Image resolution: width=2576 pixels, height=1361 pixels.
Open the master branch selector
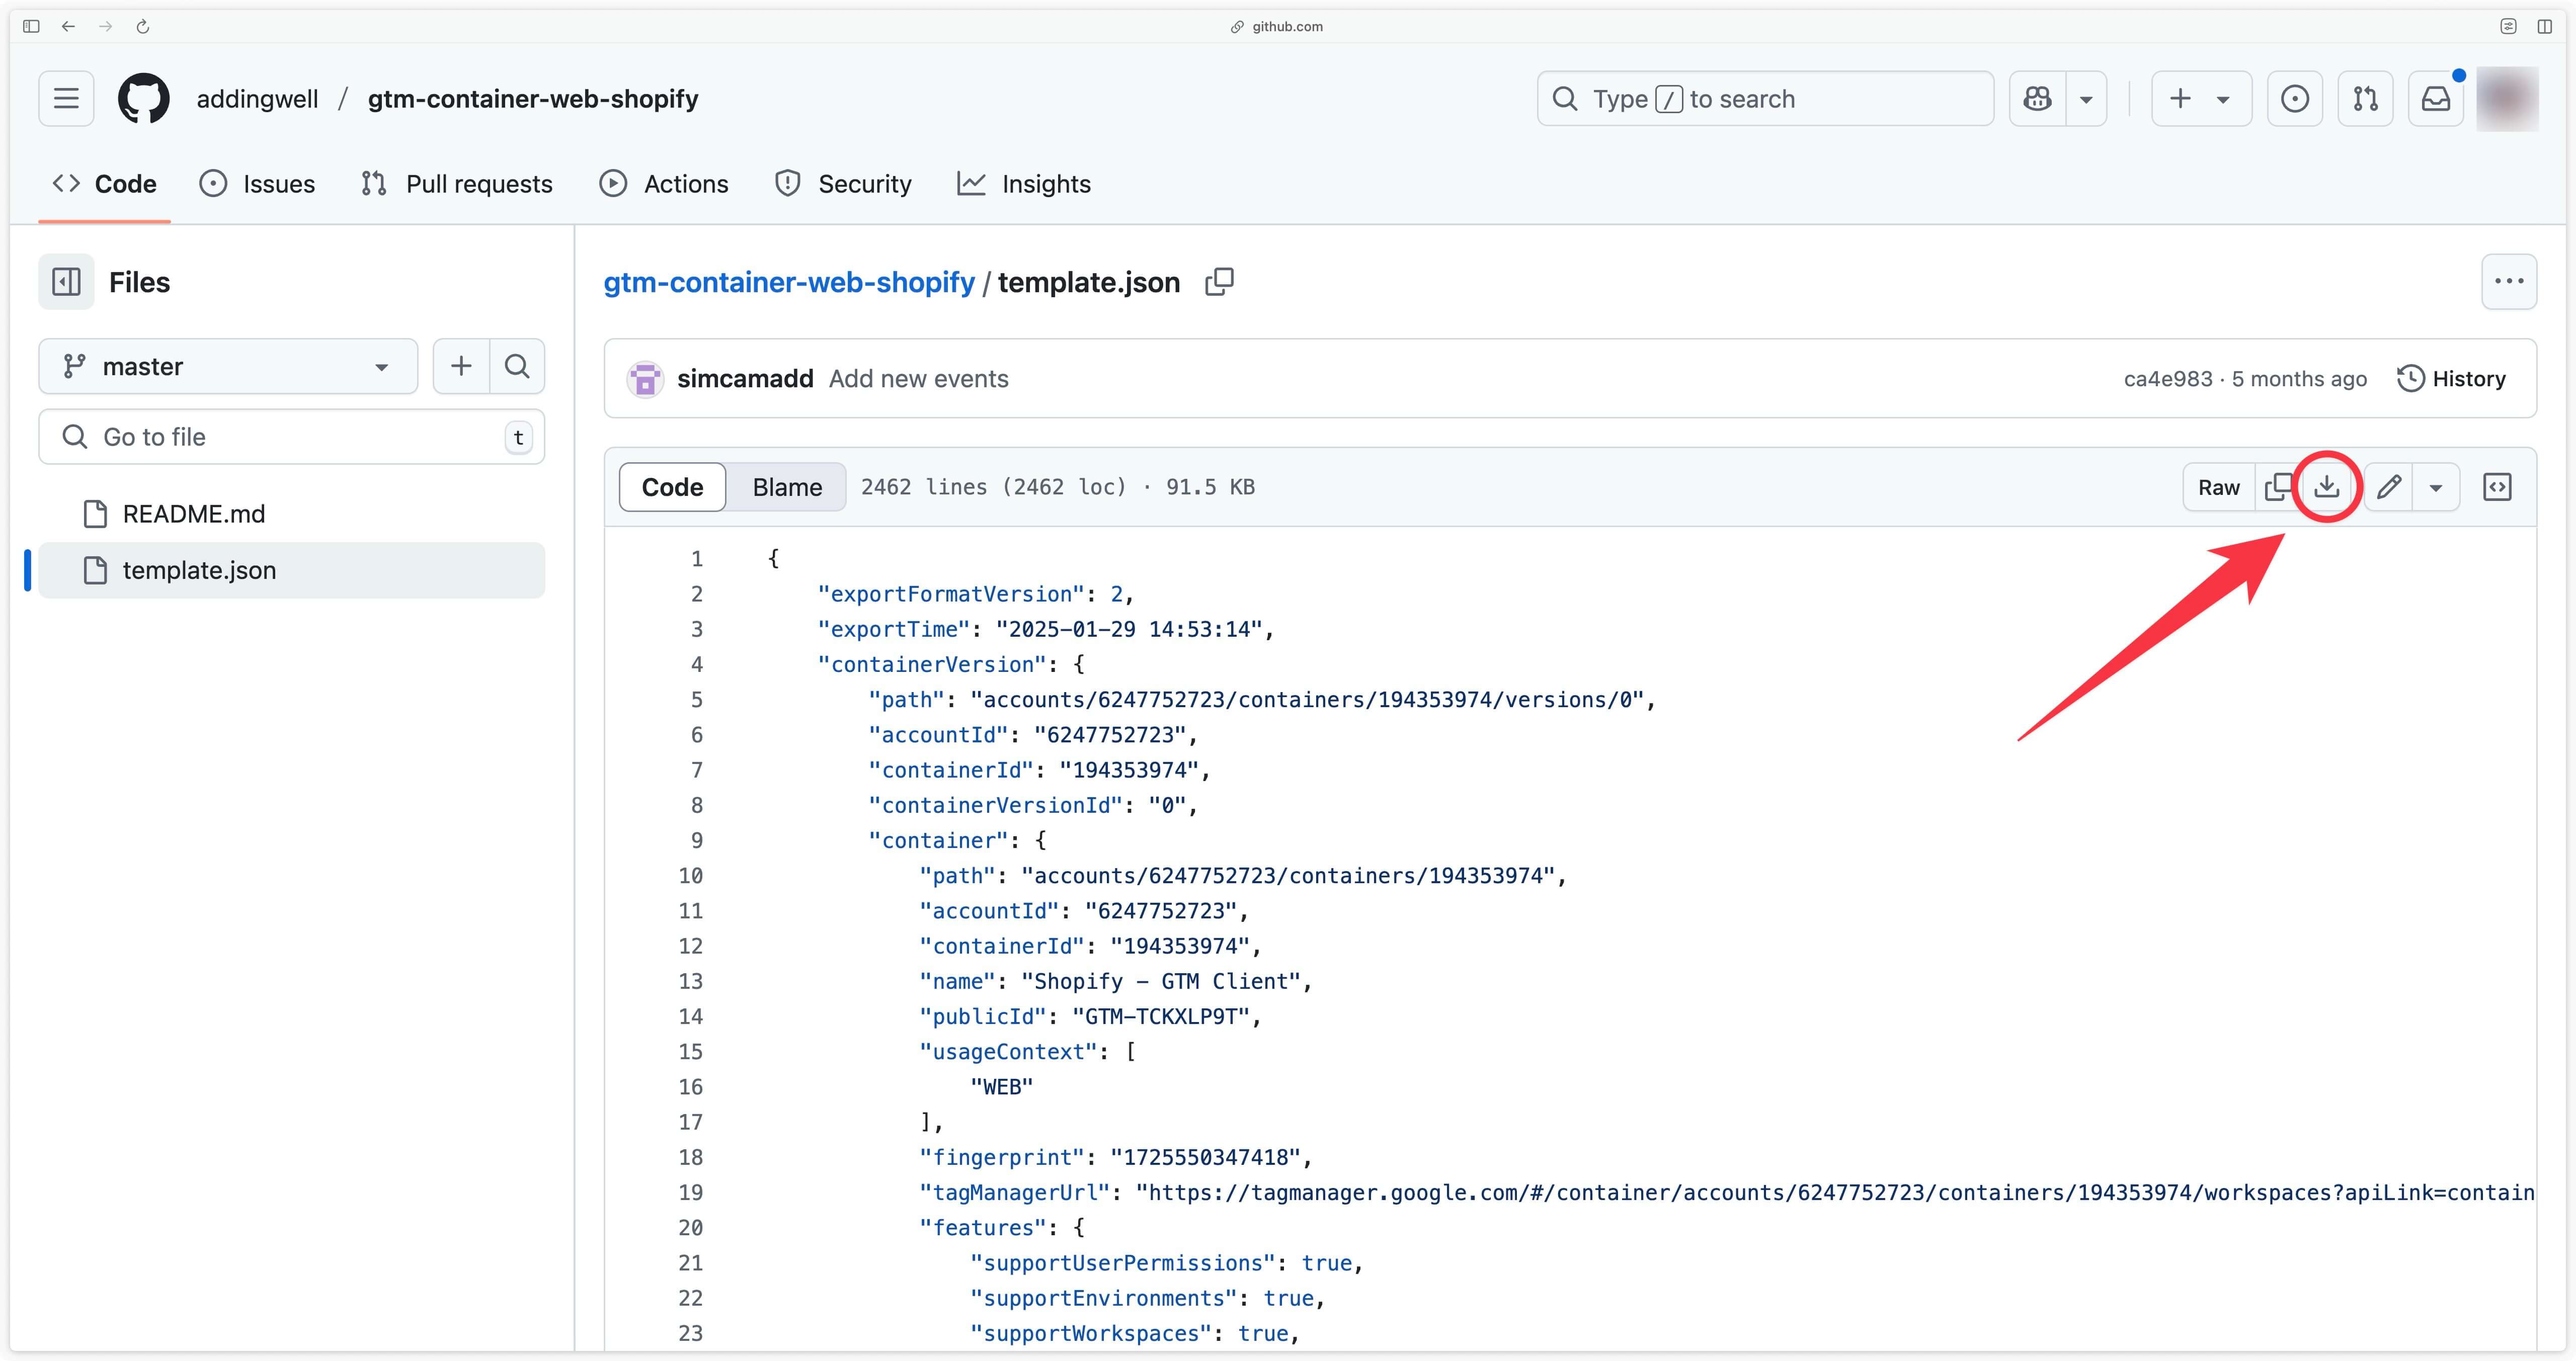228,366
